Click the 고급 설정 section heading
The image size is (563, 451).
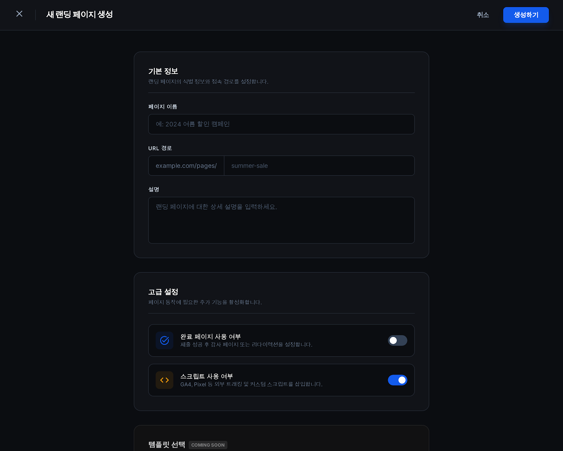pos(163,292)
